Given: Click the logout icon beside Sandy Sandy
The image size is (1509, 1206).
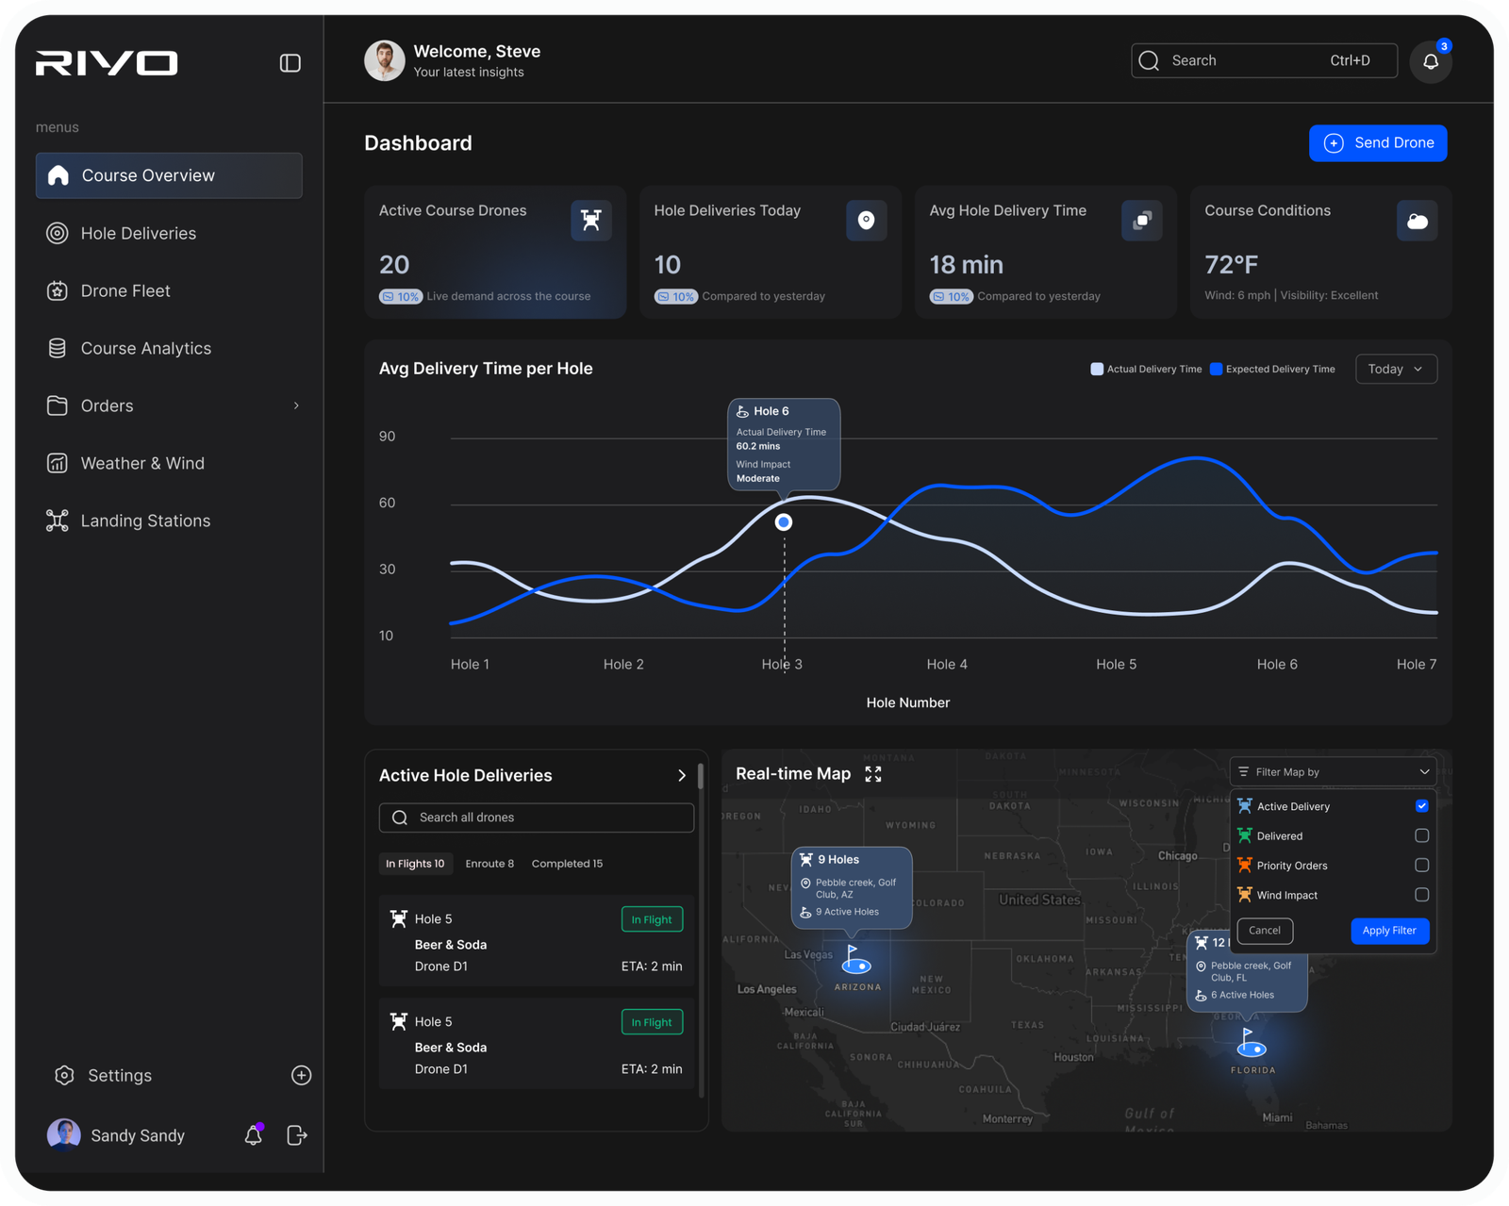Looking at the screenshot, I should click(x=296, y=1135).
